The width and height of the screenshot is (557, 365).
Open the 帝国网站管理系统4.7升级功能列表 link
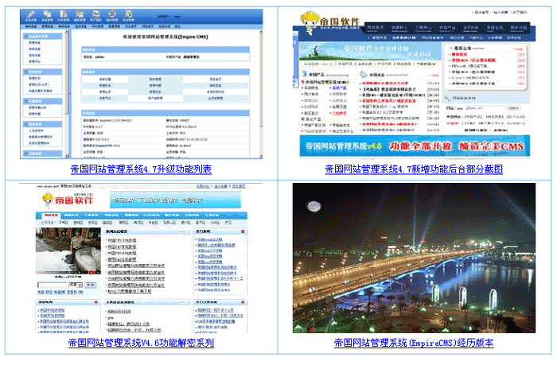click(x=140, y=169)
